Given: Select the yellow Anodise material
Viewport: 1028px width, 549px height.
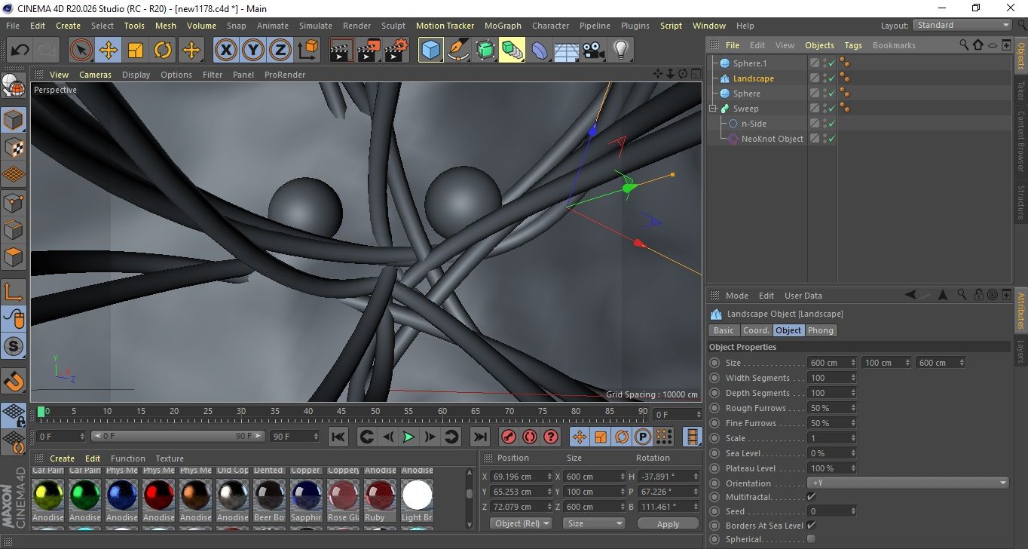Looking at the screenshot, I should tap(47, 495).
